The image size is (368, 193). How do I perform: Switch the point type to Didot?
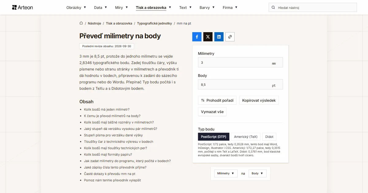[269, 137]
